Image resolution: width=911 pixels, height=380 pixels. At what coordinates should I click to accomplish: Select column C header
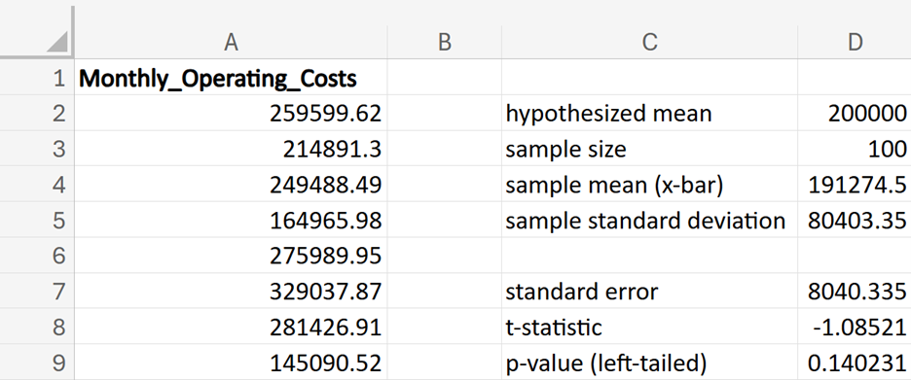pyautogui.click(x=649, y=42)
